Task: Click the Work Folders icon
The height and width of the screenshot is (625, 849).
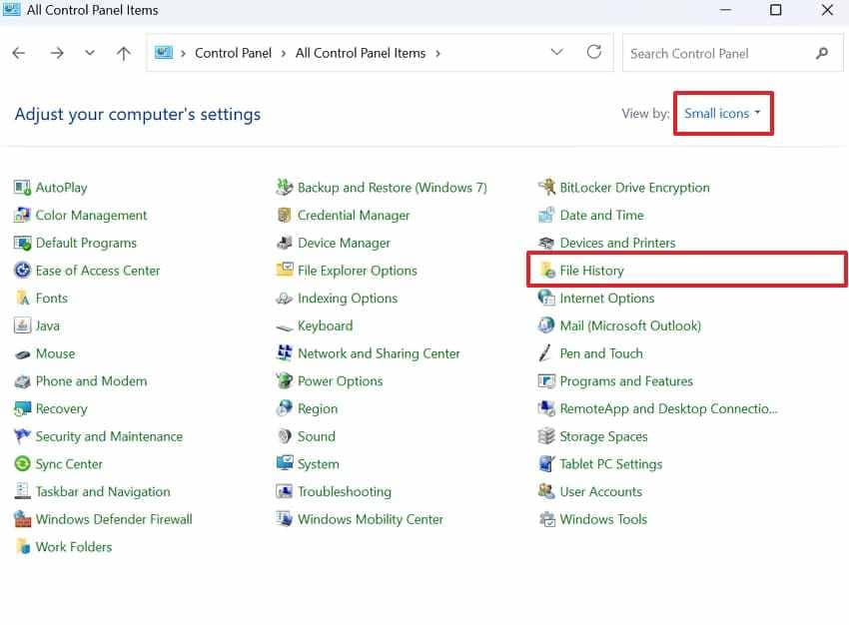Action: point(22,547)
